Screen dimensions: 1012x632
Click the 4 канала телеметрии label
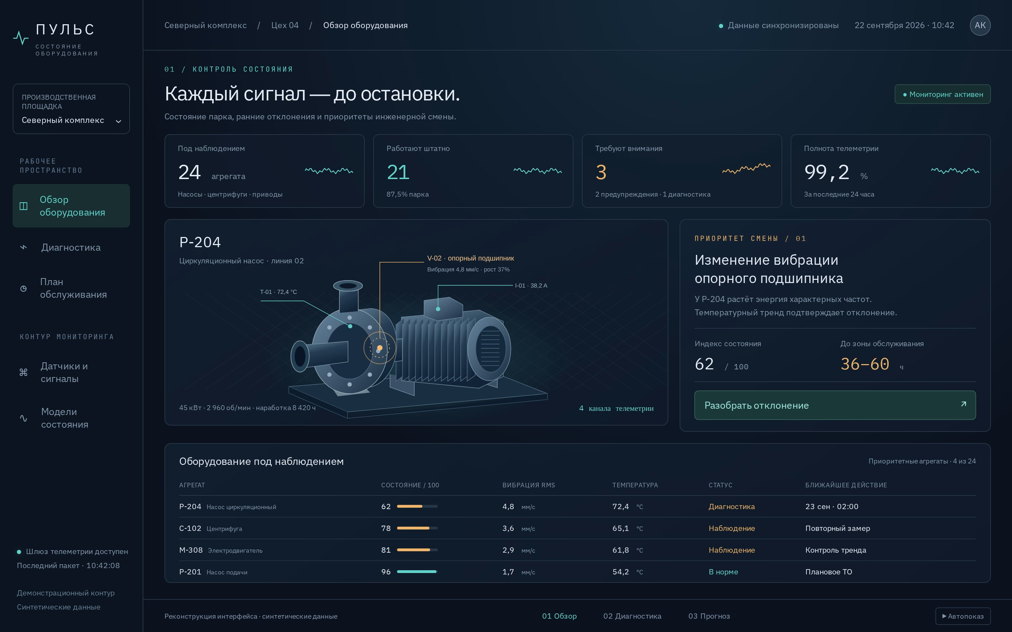[616, 408]
